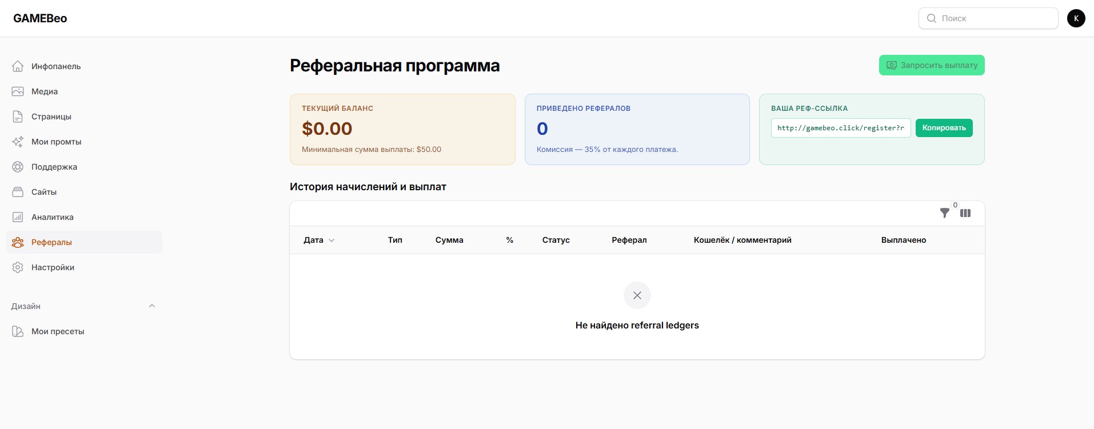Click История начислений и выплат heading
The height and width of the screenshot is (429, 1094).
pos(368,187)
